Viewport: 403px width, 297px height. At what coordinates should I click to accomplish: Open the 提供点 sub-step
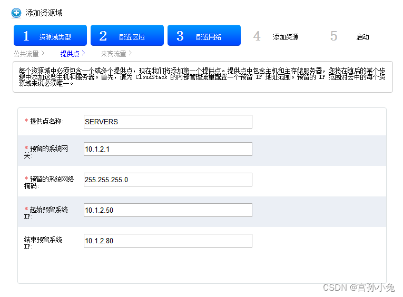[x=73, y=54]
